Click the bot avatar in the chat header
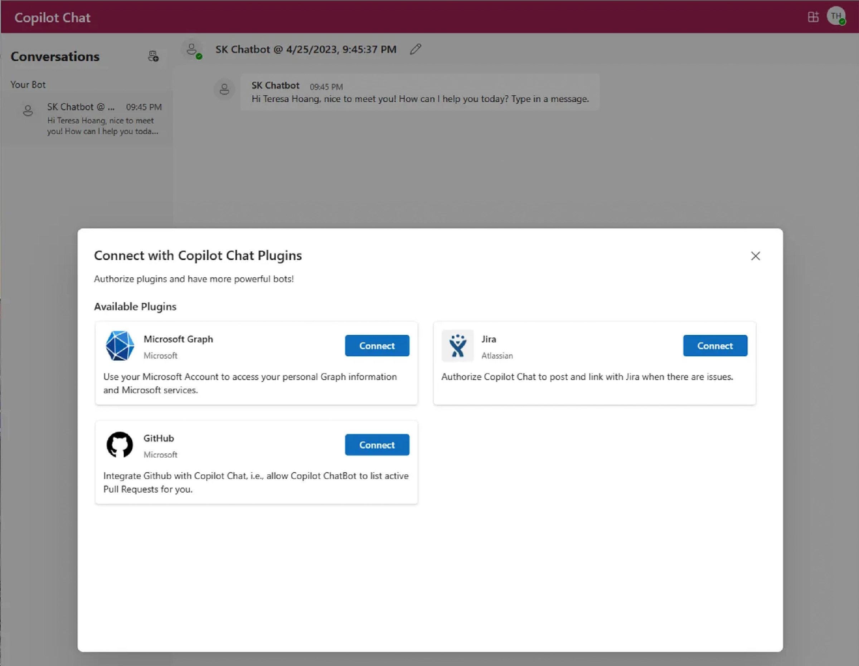 click(x=192, y=49)
